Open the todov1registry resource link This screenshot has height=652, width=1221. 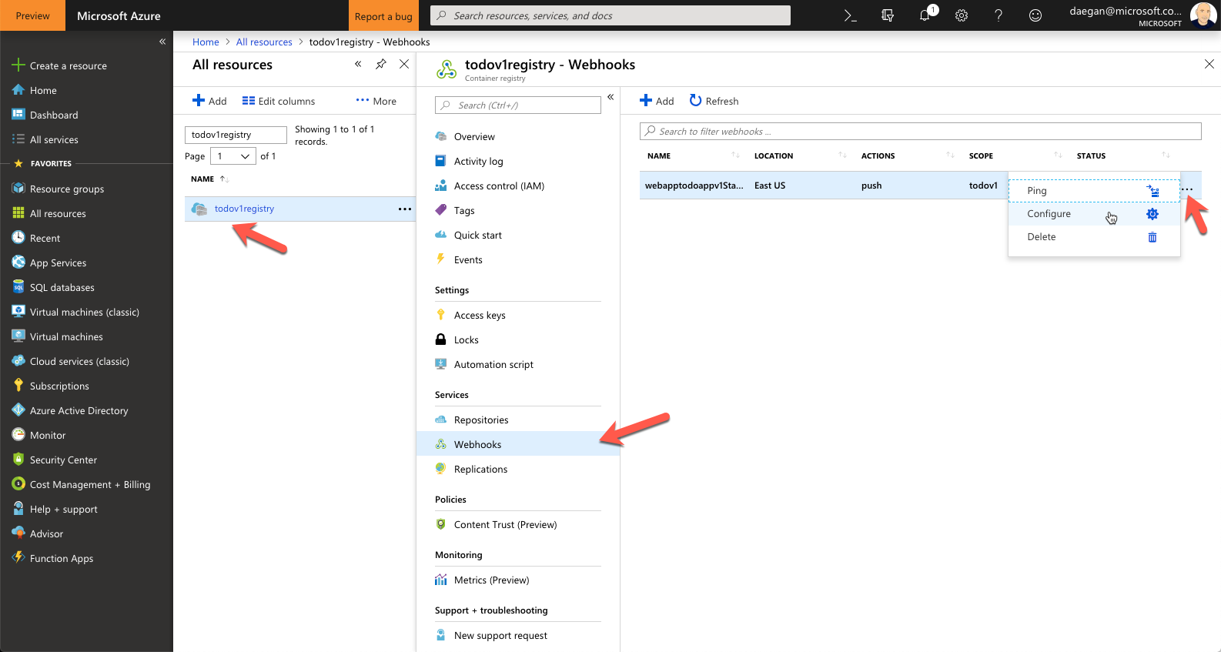pyautogui.click(x=244, y=209)
